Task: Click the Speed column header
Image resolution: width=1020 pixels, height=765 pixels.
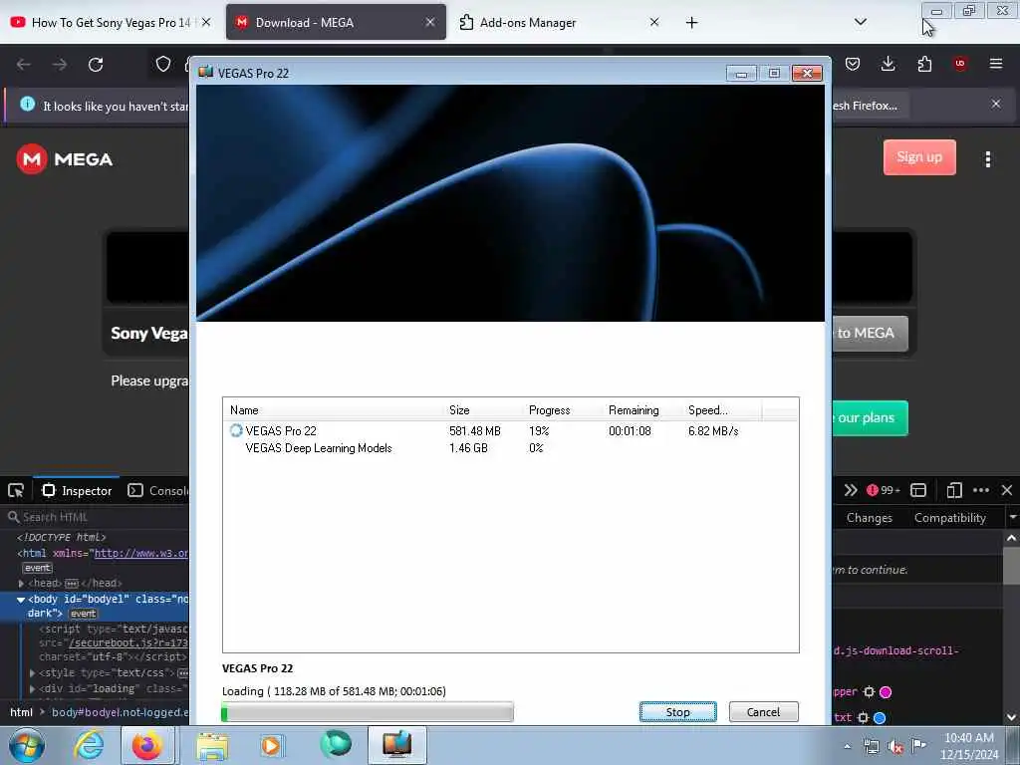Action: pos(722,409)
